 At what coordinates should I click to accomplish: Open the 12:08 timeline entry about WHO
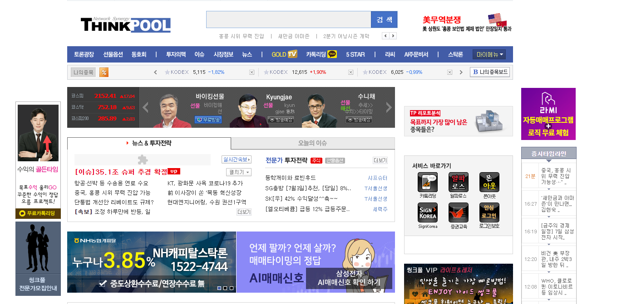click(549, 287)
